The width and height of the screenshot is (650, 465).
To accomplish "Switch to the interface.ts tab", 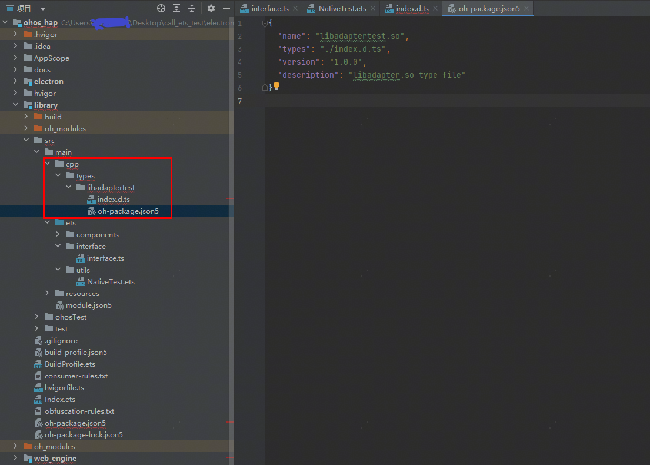I will click(270, 8).
